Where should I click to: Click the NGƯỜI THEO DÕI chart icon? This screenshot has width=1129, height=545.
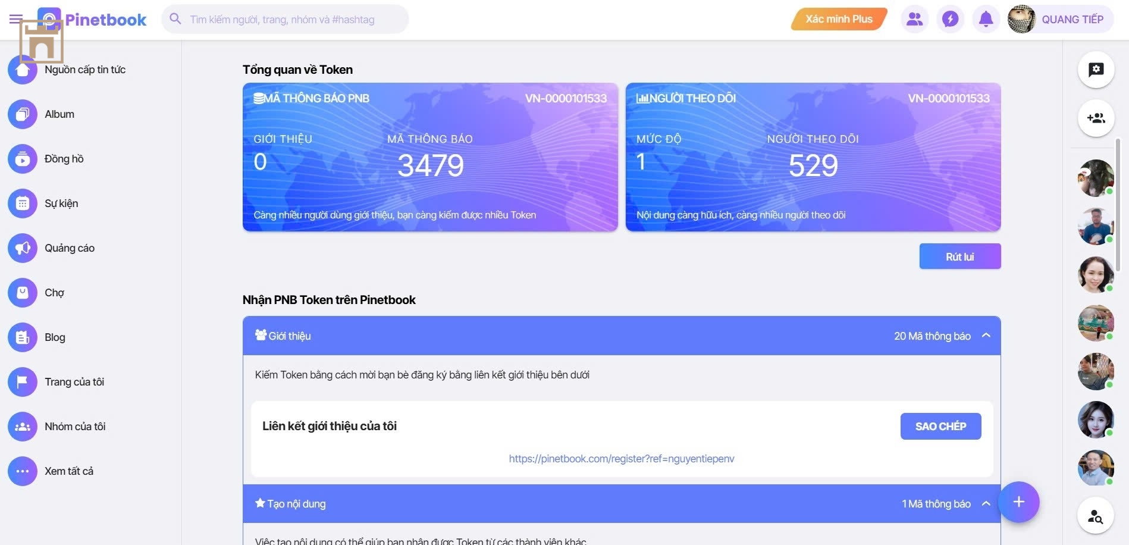[642, 98]
